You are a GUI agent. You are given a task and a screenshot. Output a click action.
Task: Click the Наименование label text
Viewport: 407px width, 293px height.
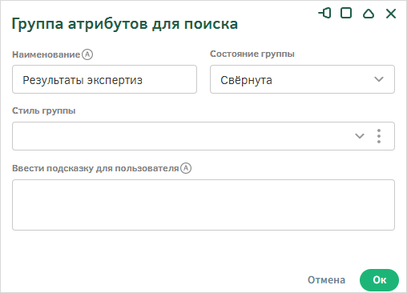(46, 54)
